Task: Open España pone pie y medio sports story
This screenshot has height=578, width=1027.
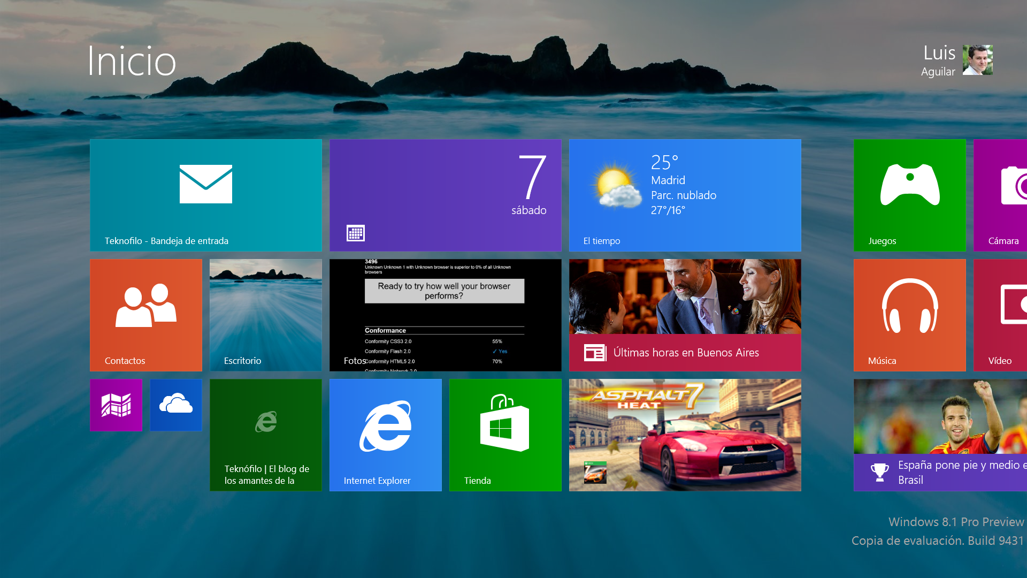Action: tap(940, 435)
